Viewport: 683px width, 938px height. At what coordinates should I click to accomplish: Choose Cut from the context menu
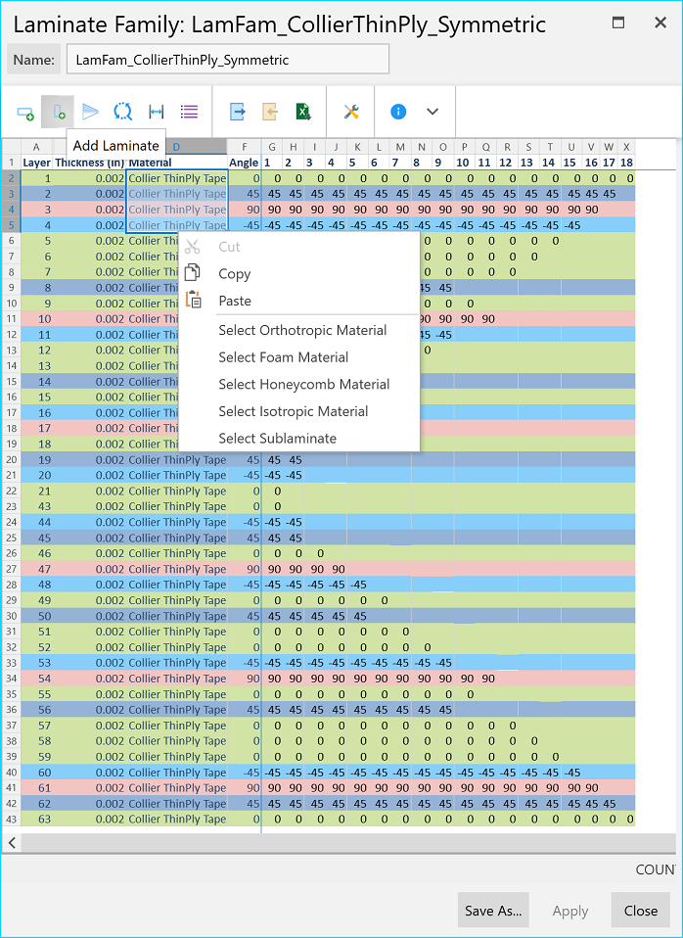[299, 247]
